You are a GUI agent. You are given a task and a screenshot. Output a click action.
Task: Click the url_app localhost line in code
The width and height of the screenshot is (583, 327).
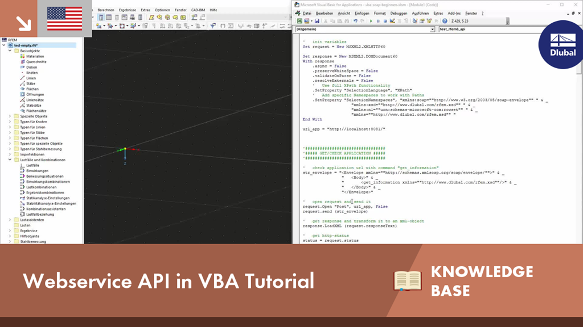pos(344,129)
